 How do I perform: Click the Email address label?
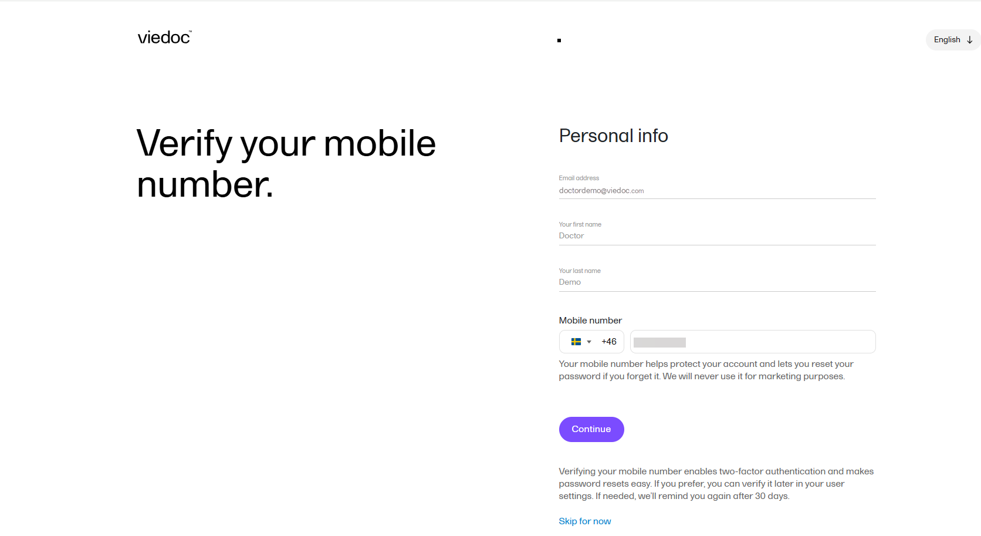(579, 178)
